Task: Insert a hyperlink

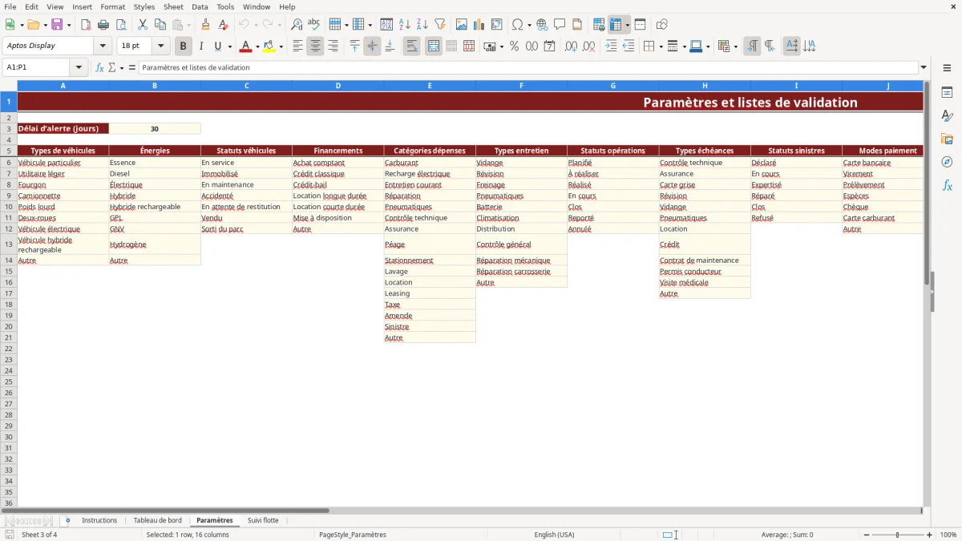Action: 542,25
